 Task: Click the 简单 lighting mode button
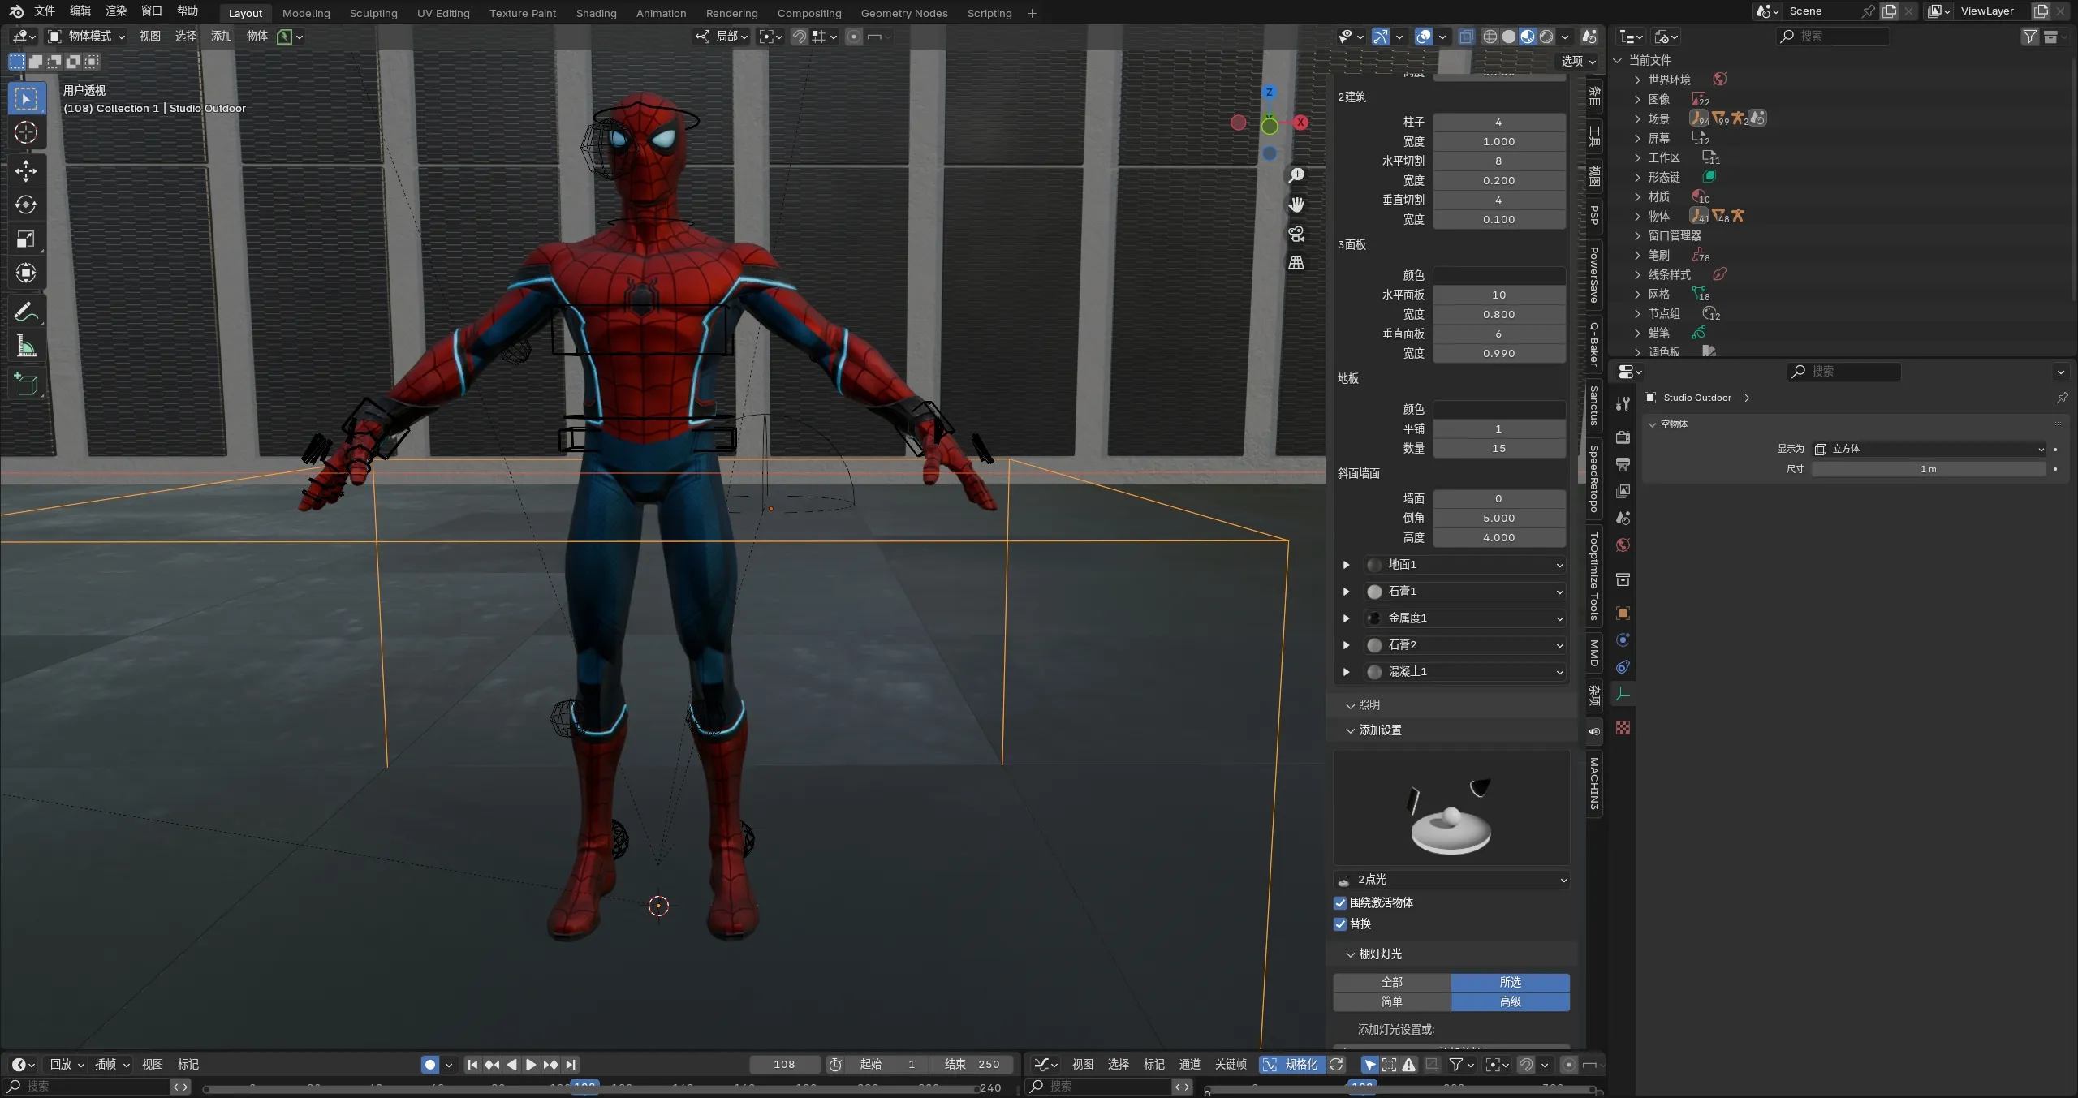tap(1391, 1001)
